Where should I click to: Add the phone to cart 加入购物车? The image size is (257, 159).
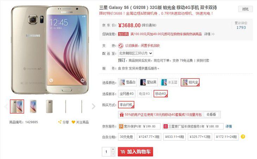136,152
